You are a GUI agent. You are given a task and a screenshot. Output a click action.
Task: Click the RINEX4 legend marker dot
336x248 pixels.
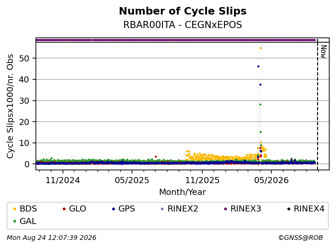pyautogui.click(x=289, y=209)
